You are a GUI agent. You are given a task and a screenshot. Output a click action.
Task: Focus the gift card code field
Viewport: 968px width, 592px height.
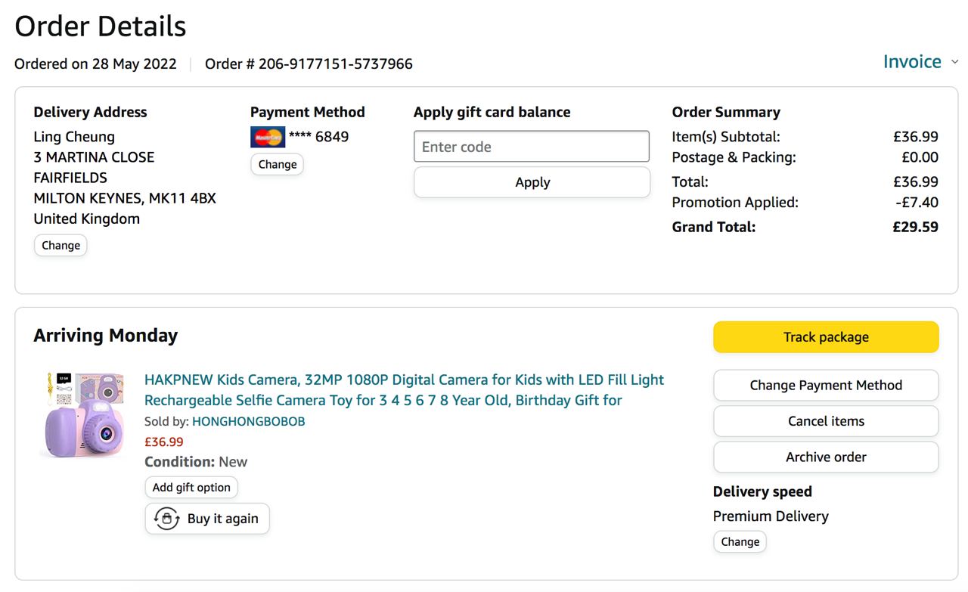coord(531,147)
